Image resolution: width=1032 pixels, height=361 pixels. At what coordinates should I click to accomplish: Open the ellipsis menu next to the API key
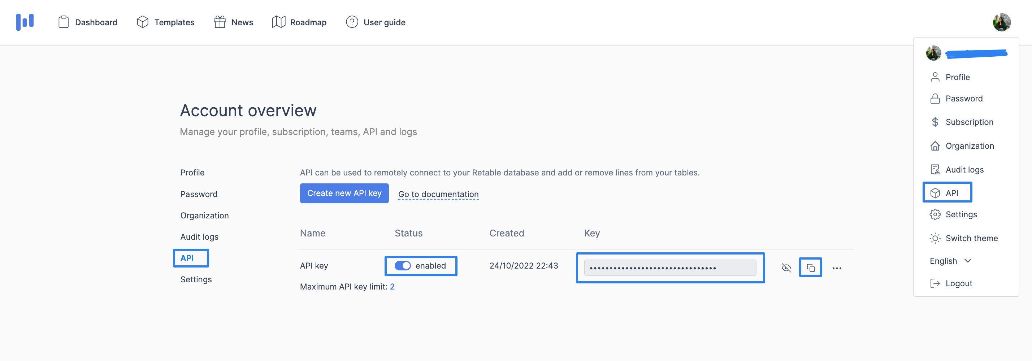(x=837, y=268)
